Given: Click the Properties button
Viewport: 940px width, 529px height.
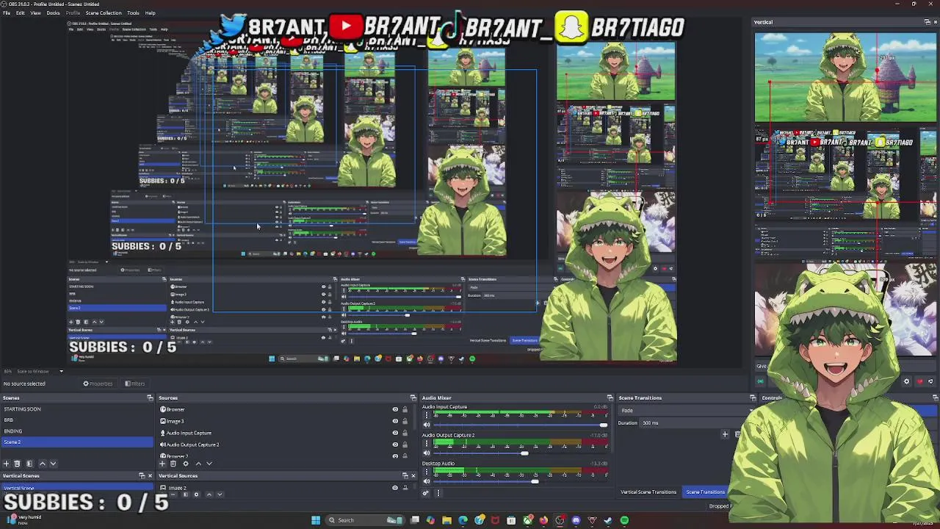Looking at the screenshot, I should [98, 384].
